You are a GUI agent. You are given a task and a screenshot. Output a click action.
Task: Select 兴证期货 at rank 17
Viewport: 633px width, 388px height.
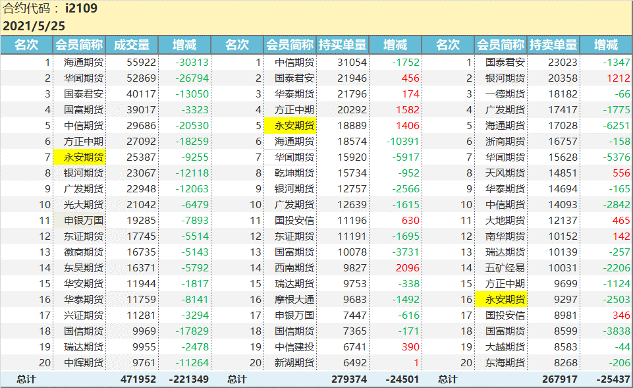coord(84,316)
